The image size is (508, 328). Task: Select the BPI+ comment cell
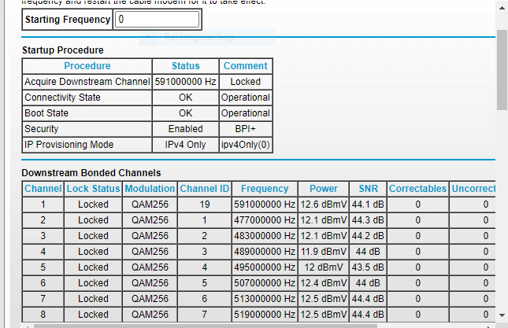point(246,129)
